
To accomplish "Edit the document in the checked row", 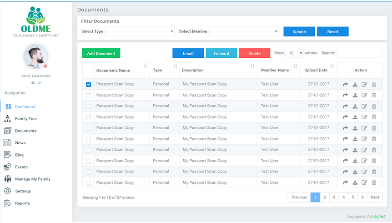I will coord(364,84).
